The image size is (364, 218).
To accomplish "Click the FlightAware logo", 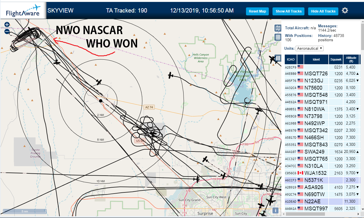I will pos(23,11).
